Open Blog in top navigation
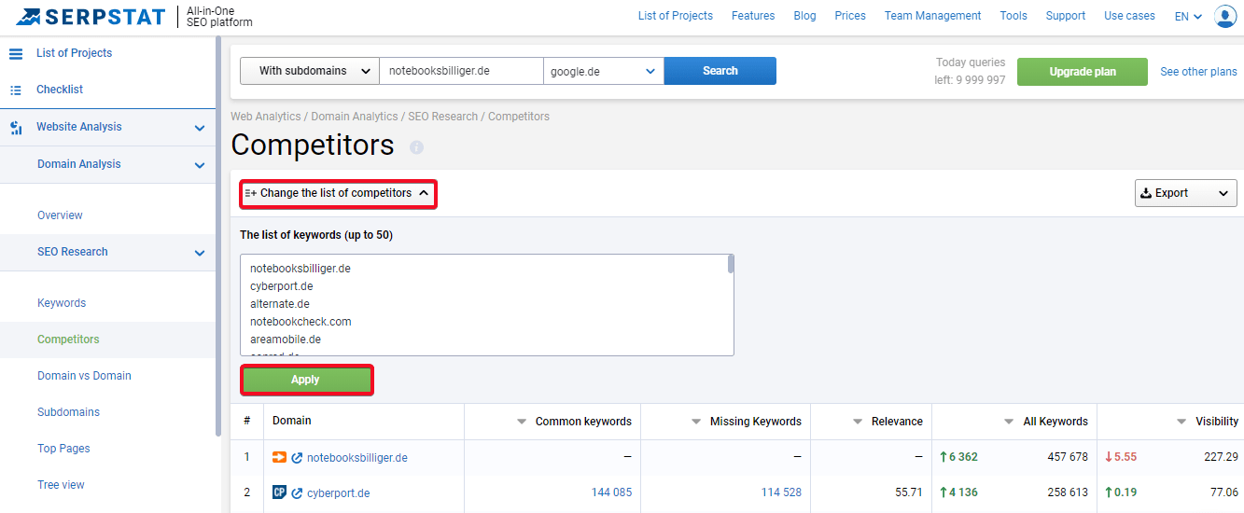 (x=804, y=16)
